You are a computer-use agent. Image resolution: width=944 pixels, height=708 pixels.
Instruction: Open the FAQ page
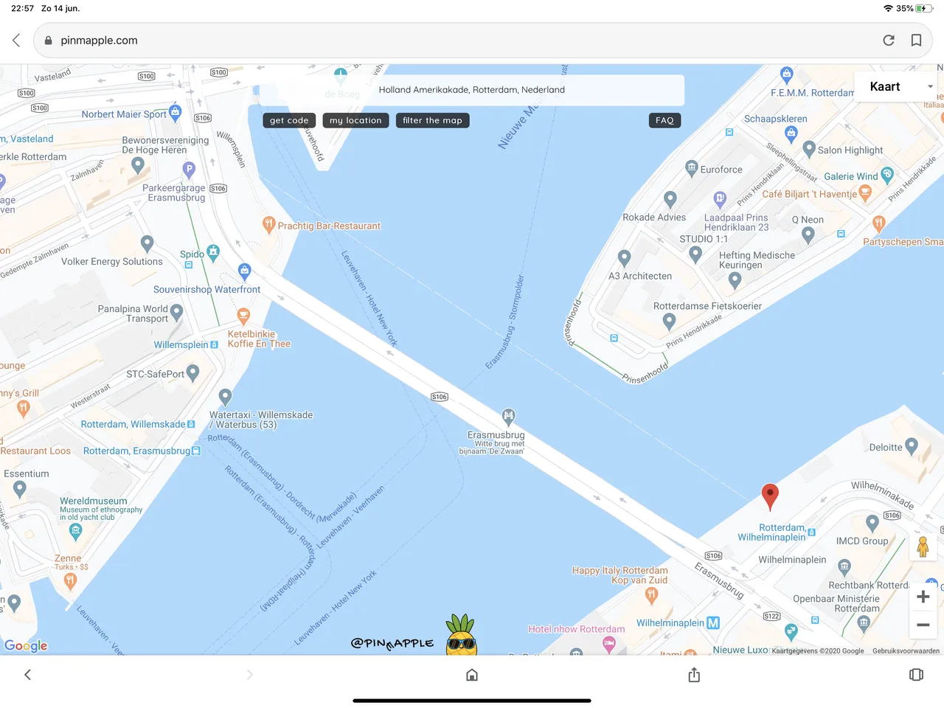tap(664, 120)
